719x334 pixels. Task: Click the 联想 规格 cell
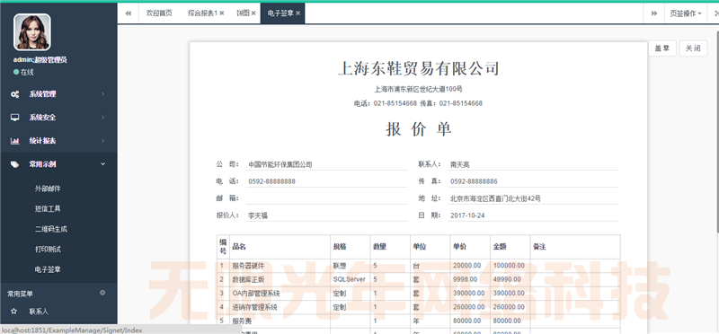point(351,265)
